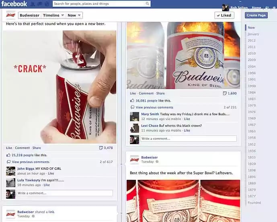This screenshot has width=277, height=222.
Task: Toggle the Liked button
Action: point(224,15)
